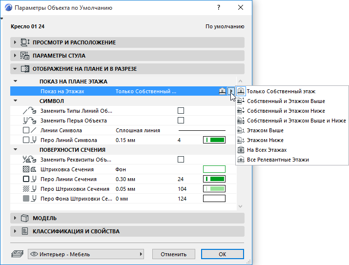This screenshot has height=265, width=349.
Task: Click the Перо Штриховки Сечения light green swatch
Action: [214, 189]
